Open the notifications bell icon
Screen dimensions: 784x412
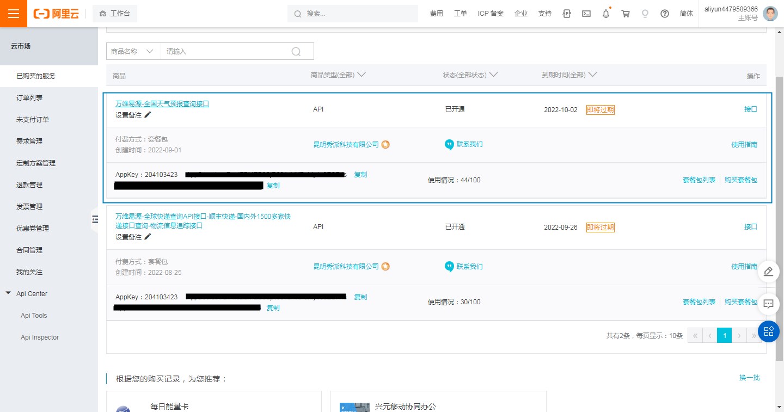click(x=606, y=14)
